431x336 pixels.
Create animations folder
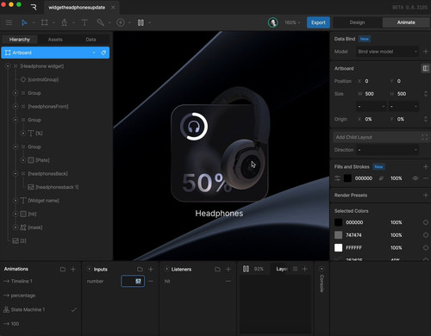tap(63, 269)
